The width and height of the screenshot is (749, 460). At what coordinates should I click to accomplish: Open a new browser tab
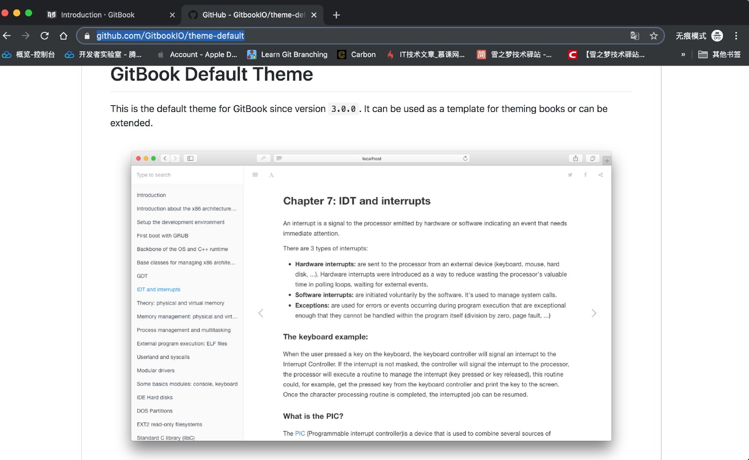(336, 15)
